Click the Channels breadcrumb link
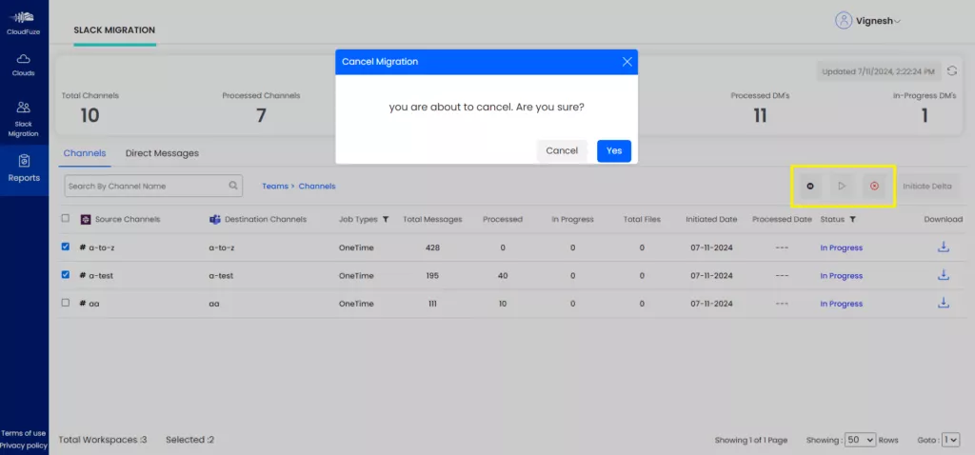This screenshot has width=975, height=455. [x=317, y=186]
